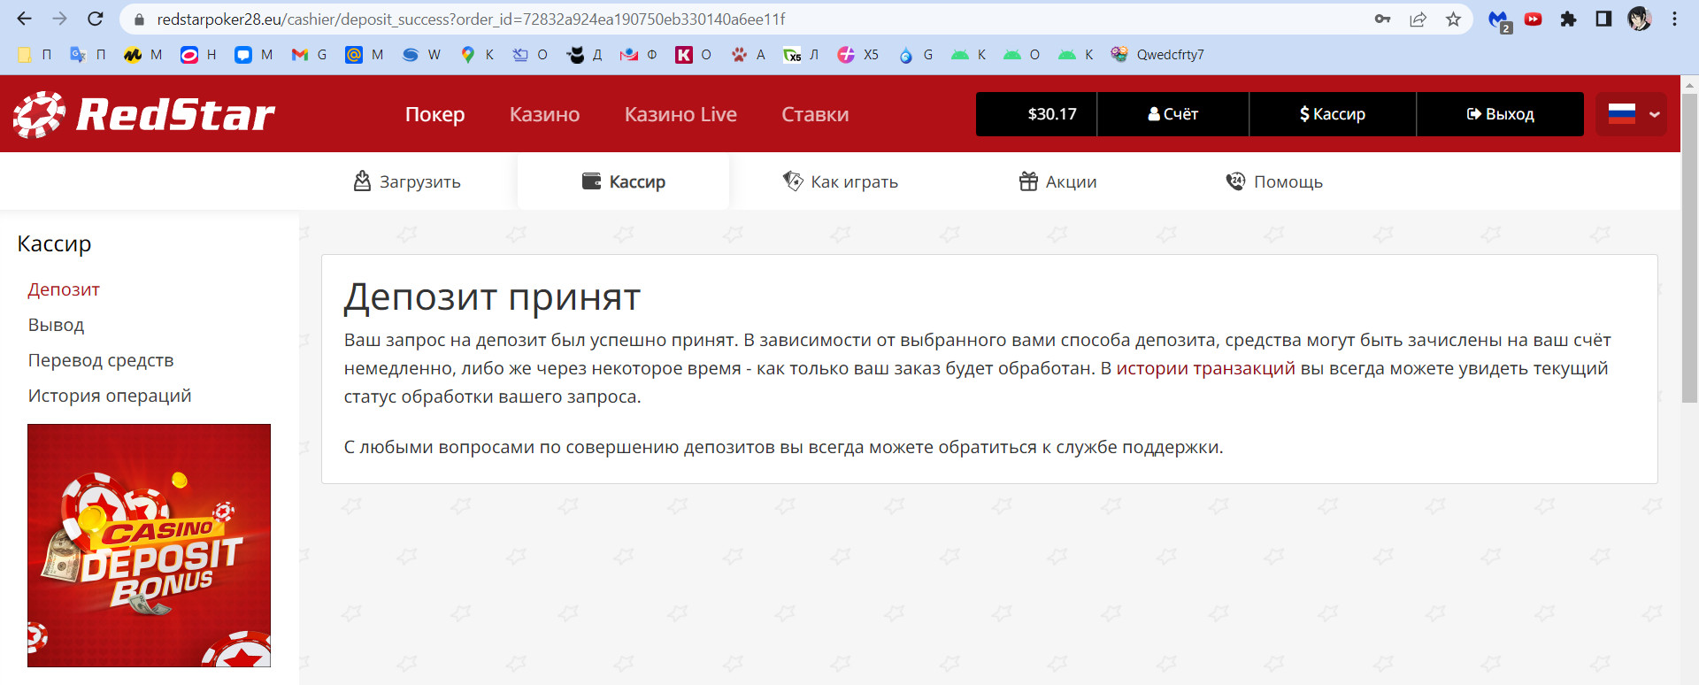1699x685 pixels.
Task: Open the orange @ Mail bookmark
Action: pos(365,55)
